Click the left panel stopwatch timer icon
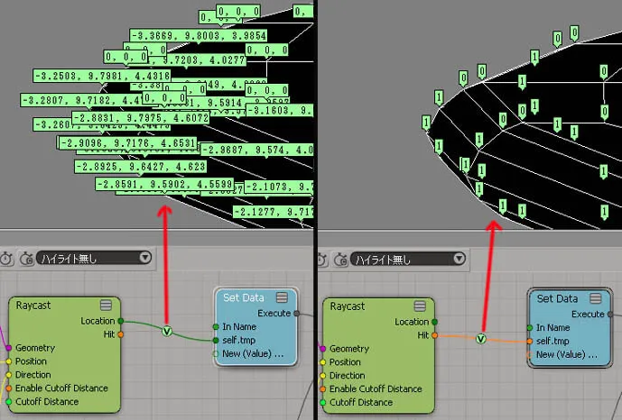This screenshot has height=420, width=622. pyautogui.click(x=6, y=259)
